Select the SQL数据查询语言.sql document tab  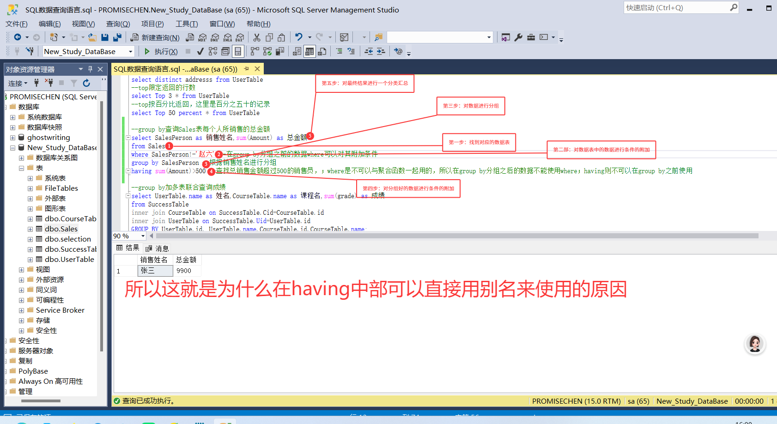pos(175,69)
